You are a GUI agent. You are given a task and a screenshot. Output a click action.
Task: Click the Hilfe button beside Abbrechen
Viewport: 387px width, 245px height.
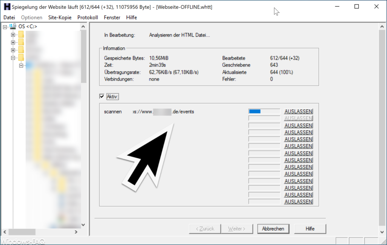coord(310,229)
